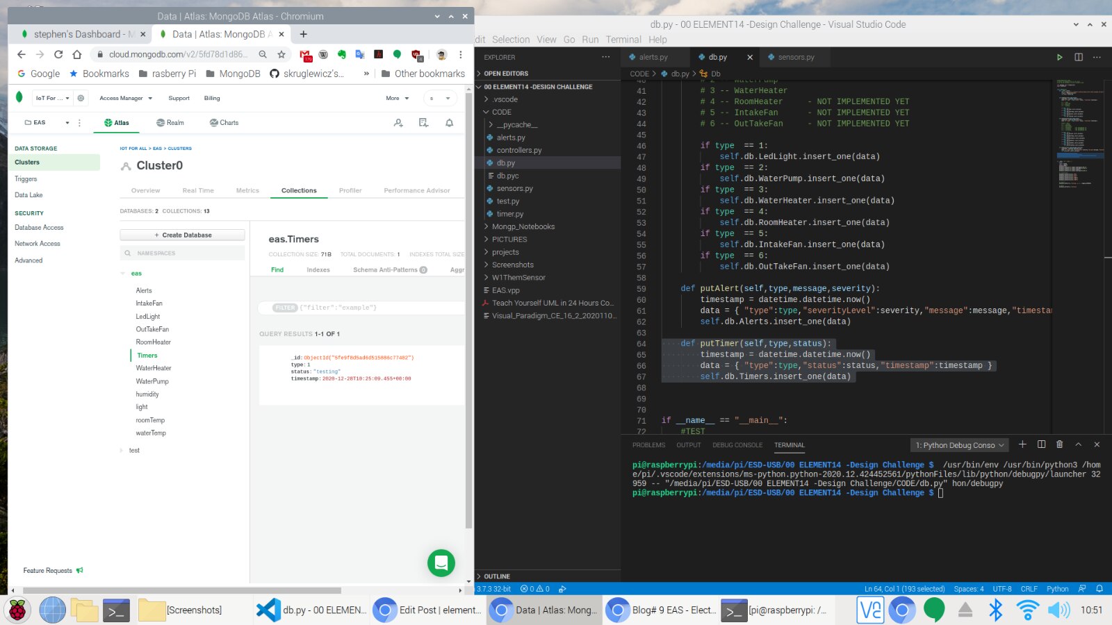Expand the test database tree

[x=122, y=451]
